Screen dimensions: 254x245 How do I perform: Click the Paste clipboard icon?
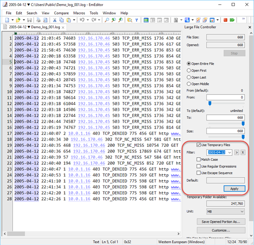69,20
